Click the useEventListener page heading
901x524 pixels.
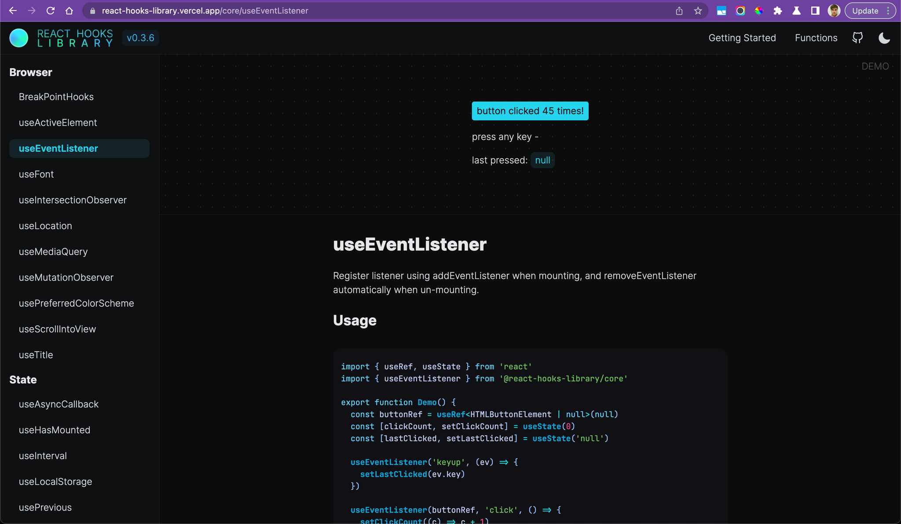click(x=410, y=245)
